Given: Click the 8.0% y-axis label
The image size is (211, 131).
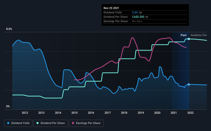Looking at the screenshot, I should (9, 29).
